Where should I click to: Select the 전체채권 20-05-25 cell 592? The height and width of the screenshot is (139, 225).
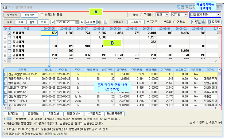click(x=49, y=33)
